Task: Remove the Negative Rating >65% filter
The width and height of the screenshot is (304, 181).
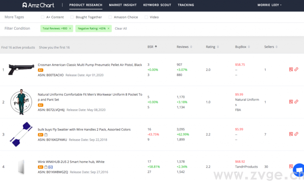Action: pyautogui.click(x=108, y=28)
